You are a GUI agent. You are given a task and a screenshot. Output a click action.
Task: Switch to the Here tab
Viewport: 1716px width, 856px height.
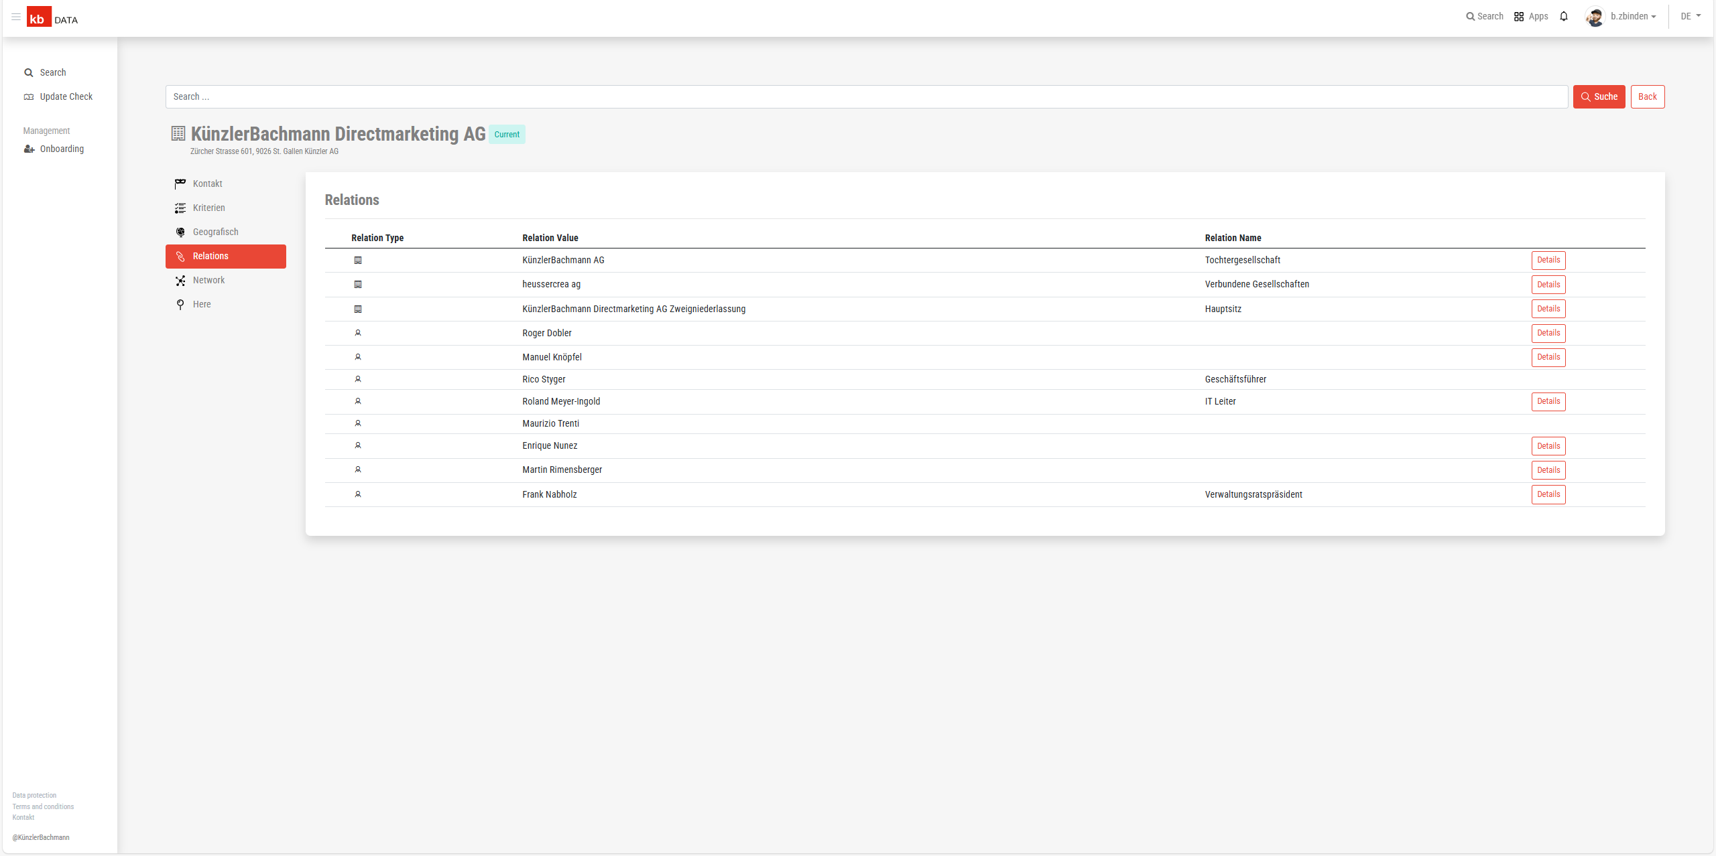point(226,304)
